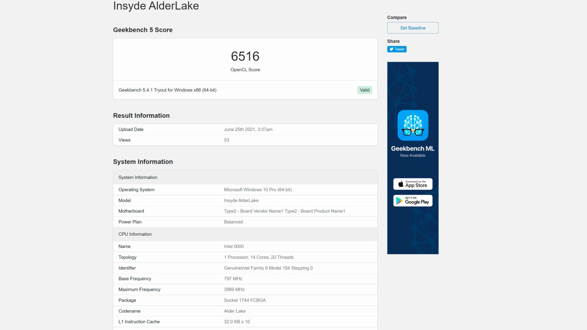The height and width of the screenshot is (330, 587).
Task: Click the Package label
Action: [x=127, y=300]
